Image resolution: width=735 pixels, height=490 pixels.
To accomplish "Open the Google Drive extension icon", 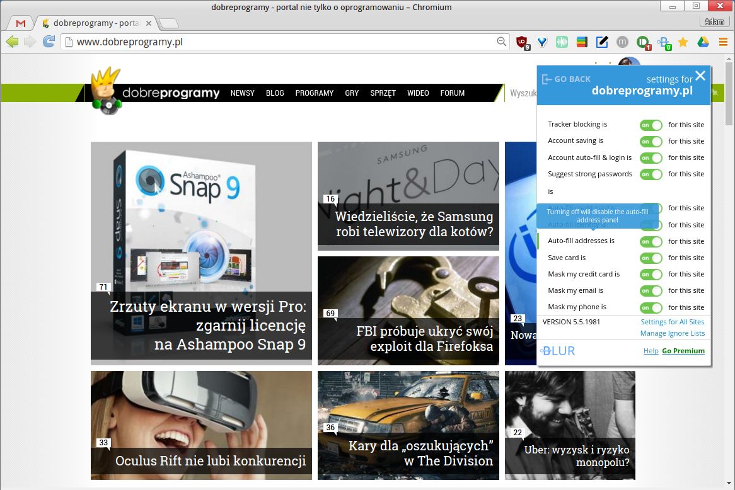I will pyautogui.click(x=703, y=42).
